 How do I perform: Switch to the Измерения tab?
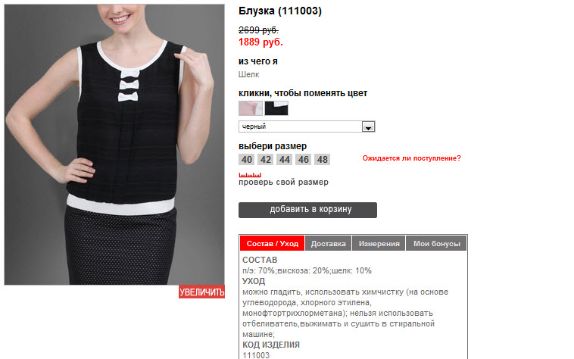click(379, 243)
